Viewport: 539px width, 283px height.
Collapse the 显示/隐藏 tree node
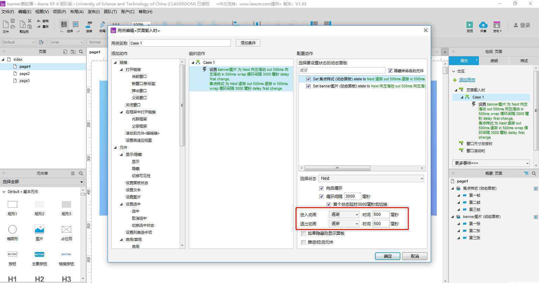[x=121, y=154]
